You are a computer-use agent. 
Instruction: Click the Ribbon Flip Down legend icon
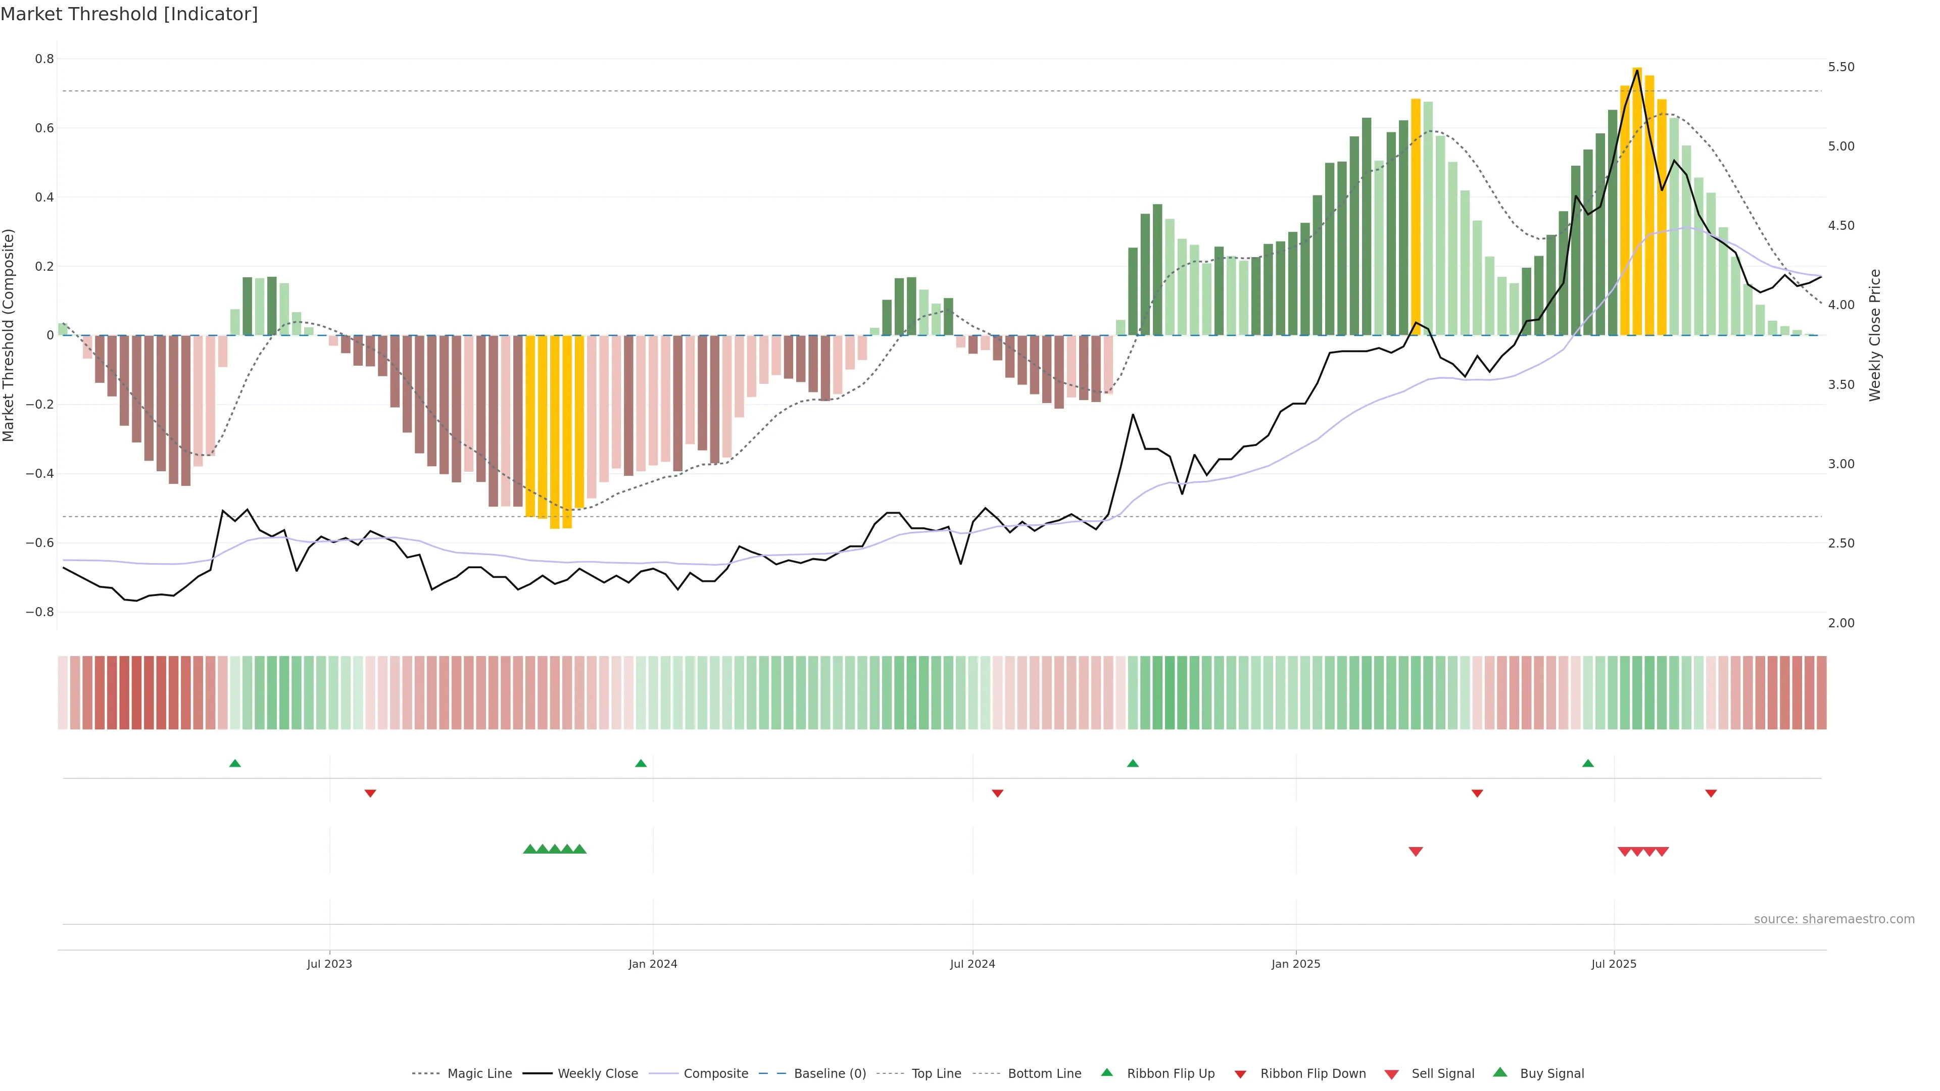click(x=1240, y=1074)
